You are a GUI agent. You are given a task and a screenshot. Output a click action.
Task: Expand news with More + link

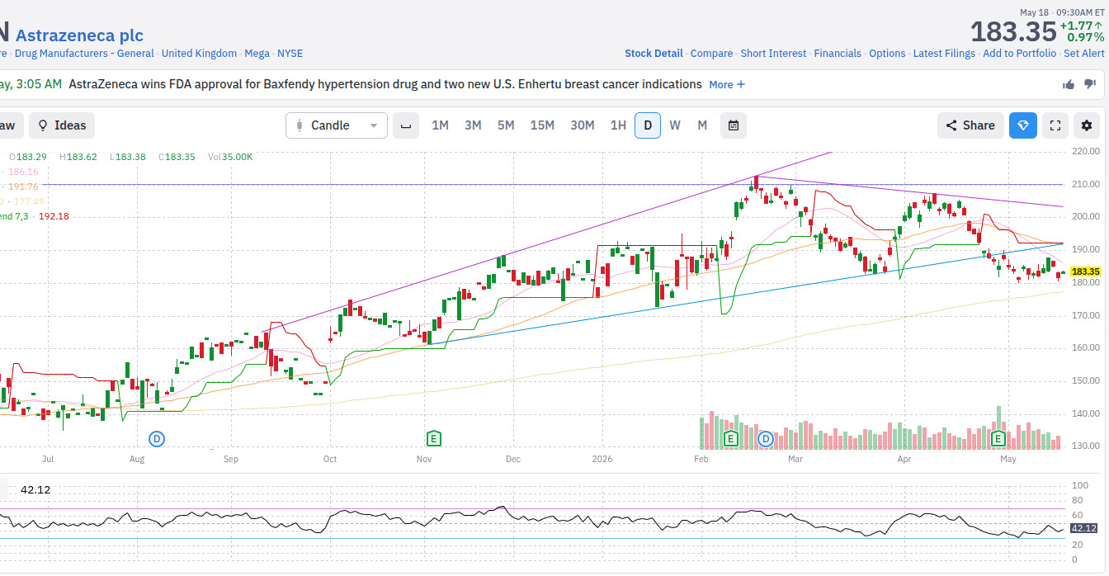(x=727, y=84)
